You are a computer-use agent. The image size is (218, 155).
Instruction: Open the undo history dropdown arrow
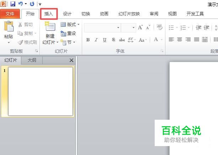pos(26,4)
